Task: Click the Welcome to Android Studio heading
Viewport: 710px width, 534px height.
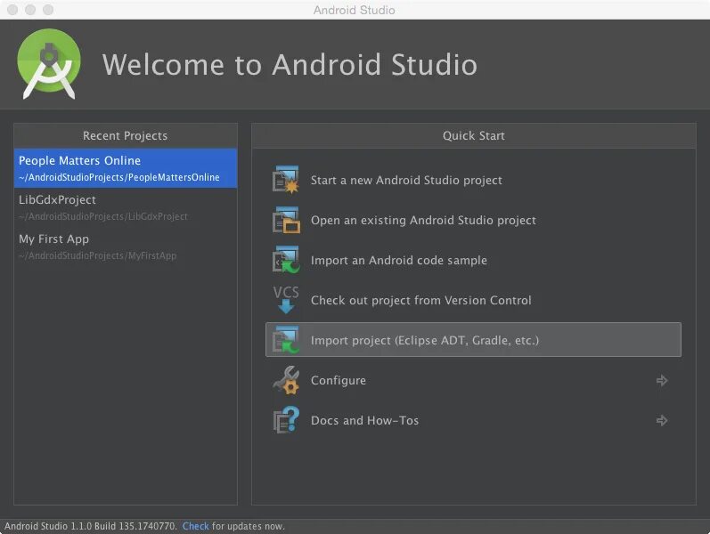Action: click(x=290, y=64)
